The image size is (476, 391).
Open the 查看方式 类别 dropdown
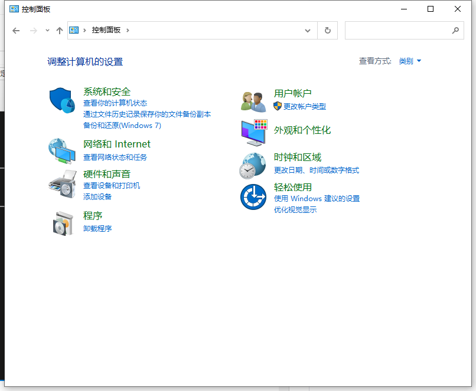(x=410, y=60)
